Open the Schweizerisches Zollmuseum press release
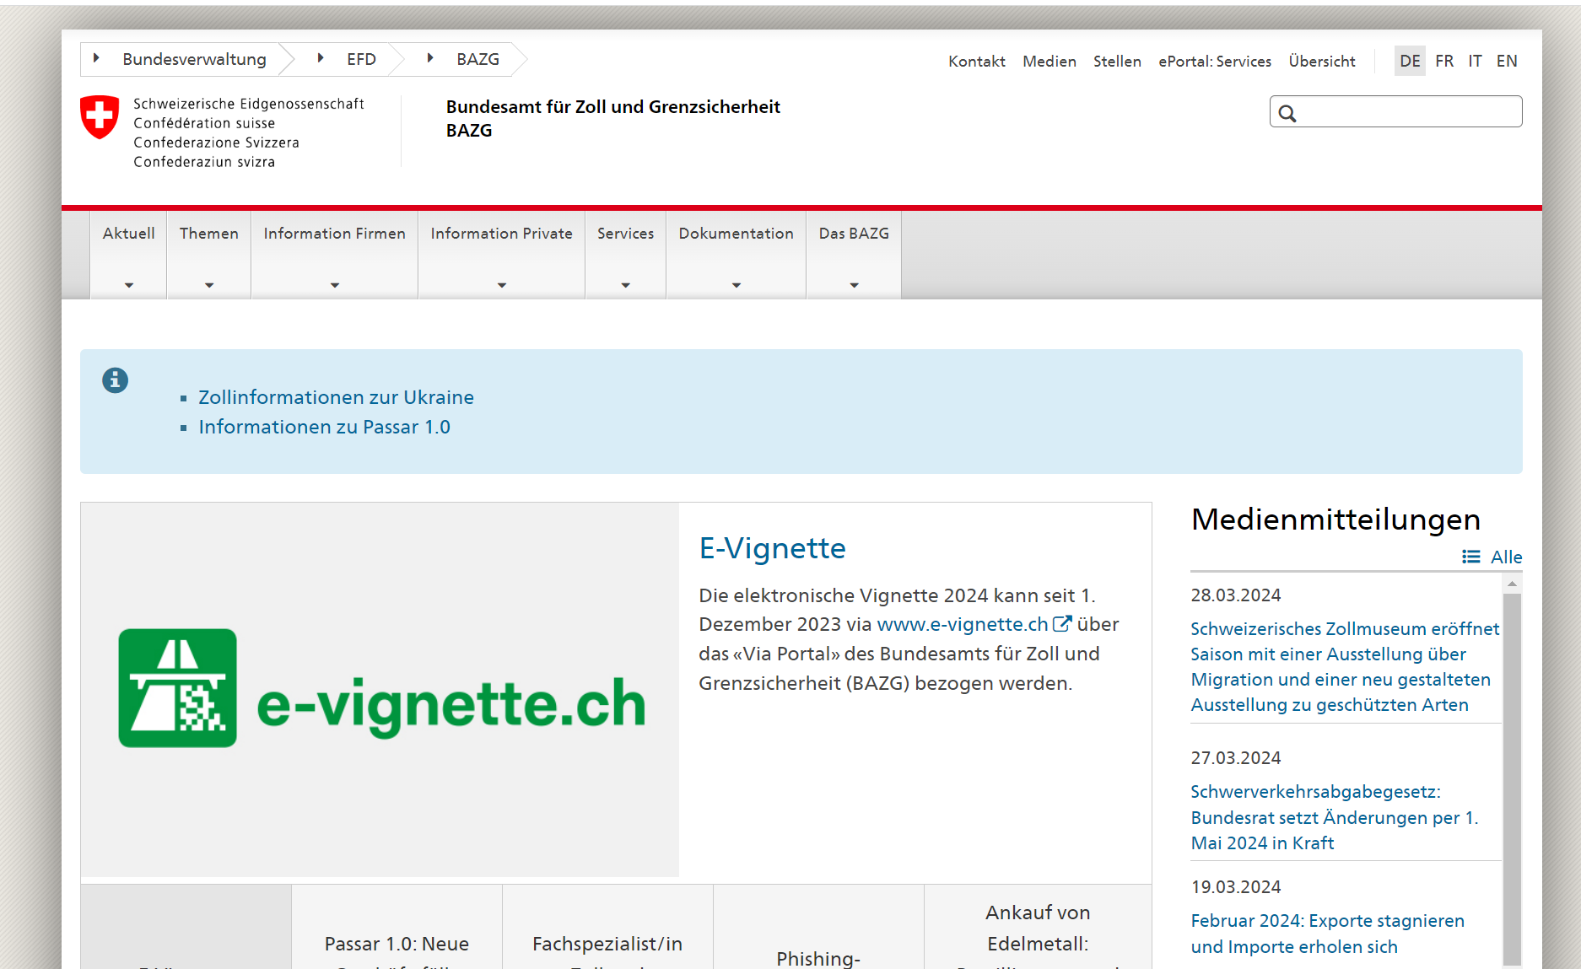 [1345, 666]
